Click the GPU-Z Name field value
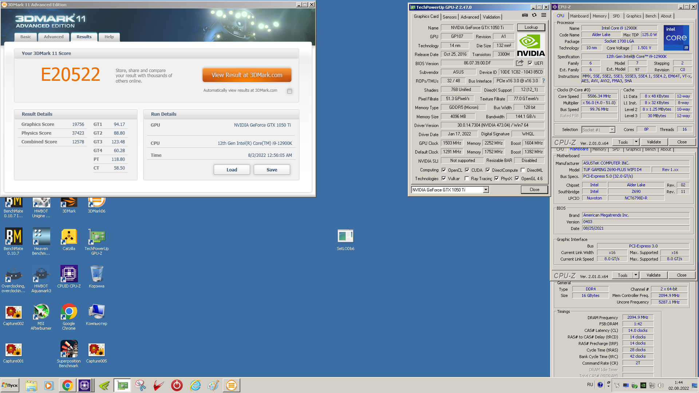699x393 pixels. coord(477,28)
